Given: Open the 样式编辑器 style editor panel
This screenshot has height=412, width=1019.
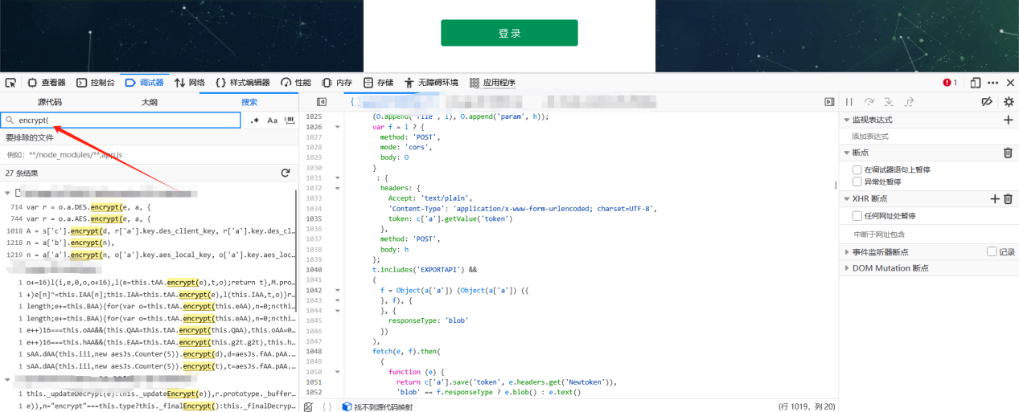Looking at the screenshot, I should tap(242, 82).
